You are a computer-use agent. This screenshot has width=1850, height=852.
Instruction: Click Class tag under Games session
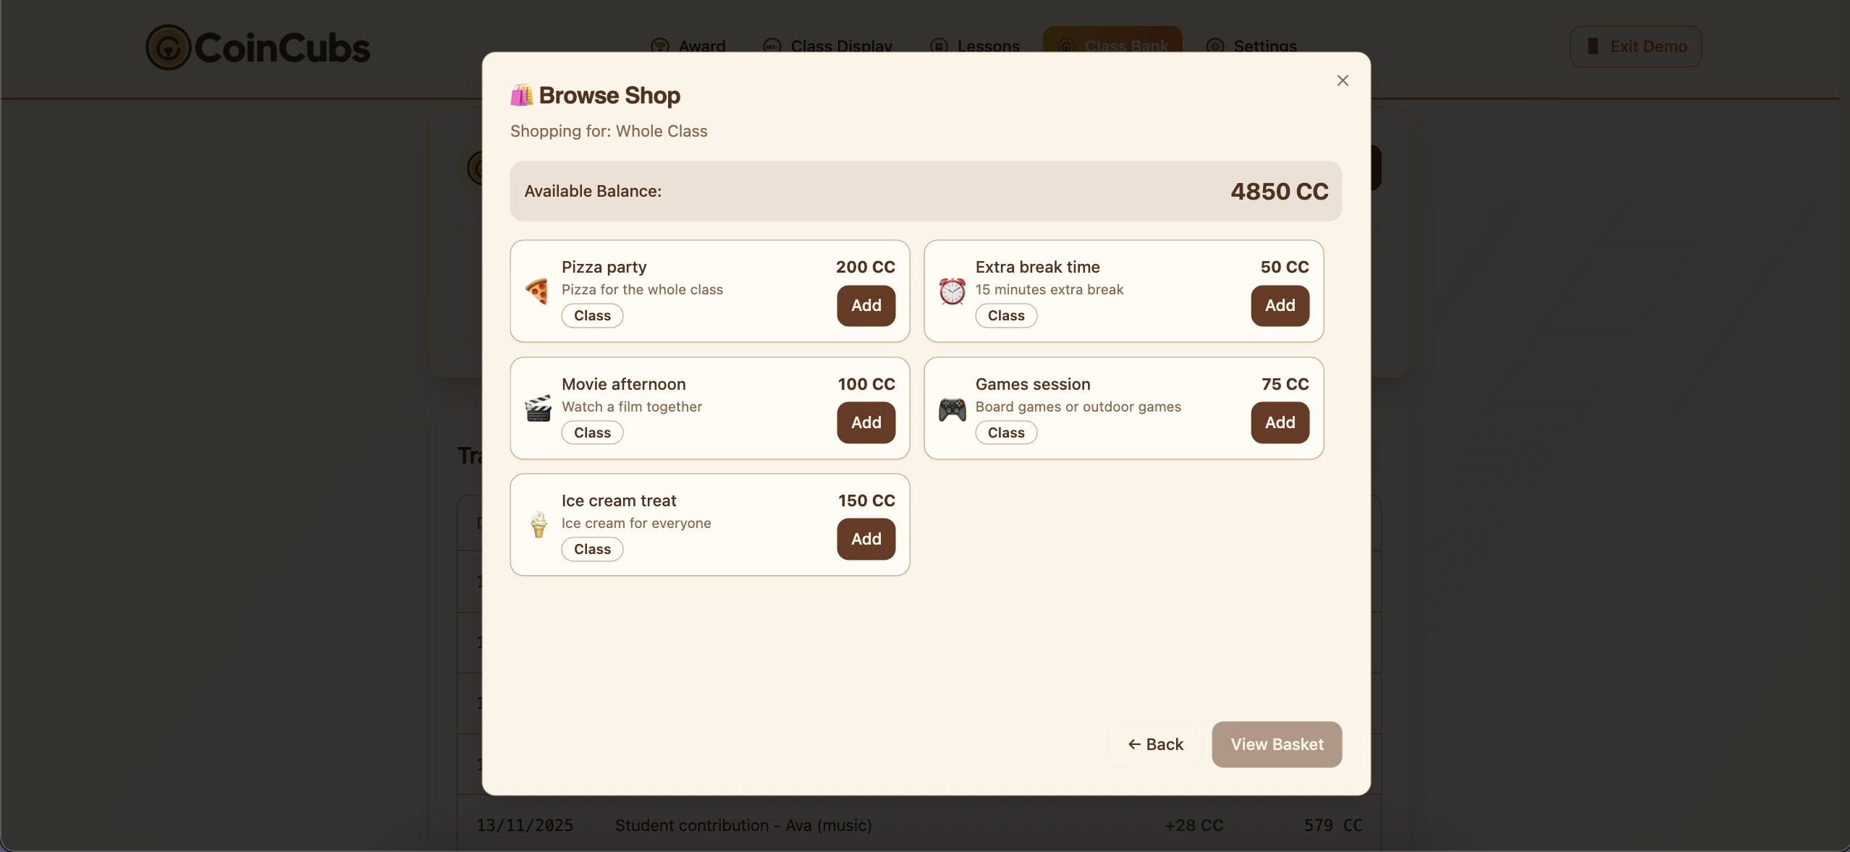(1005, 433)
